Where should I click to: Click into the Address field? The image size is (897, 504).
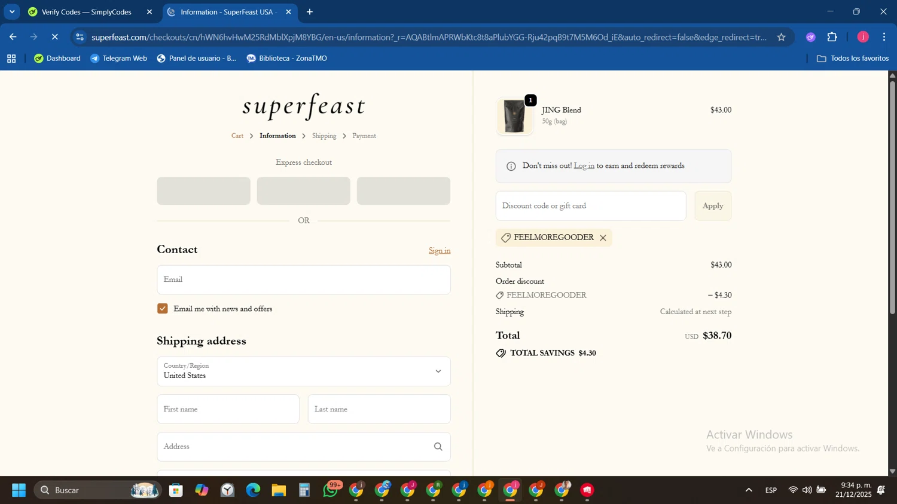[304, 447]
